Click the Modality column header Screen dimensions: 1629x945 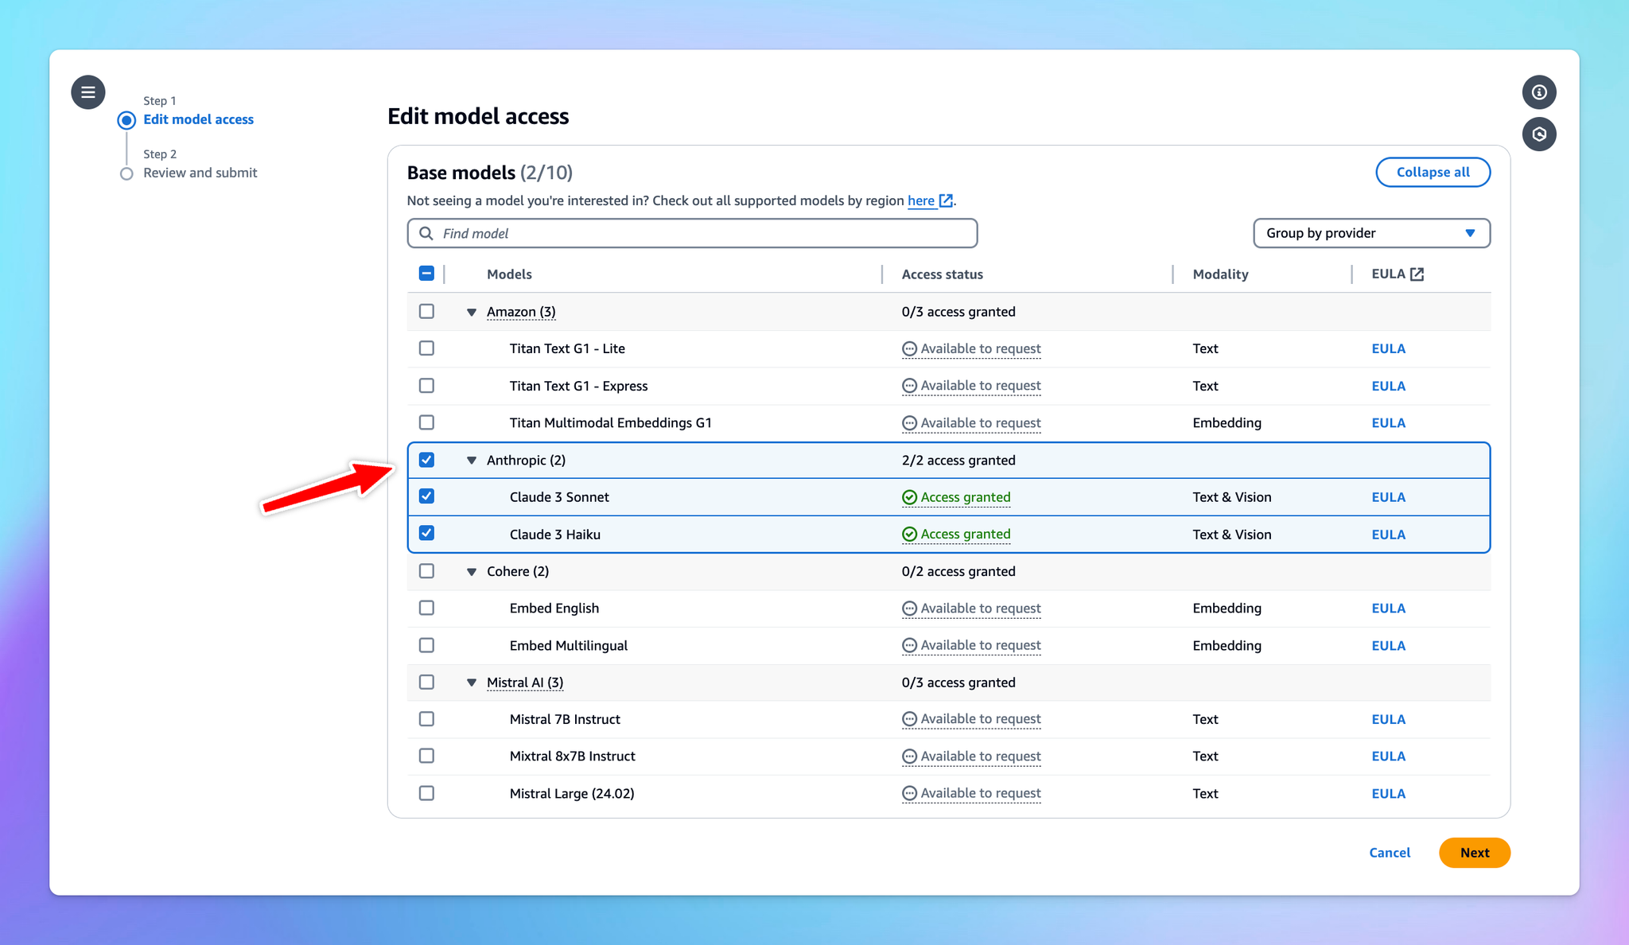[x=1220, y=274]
